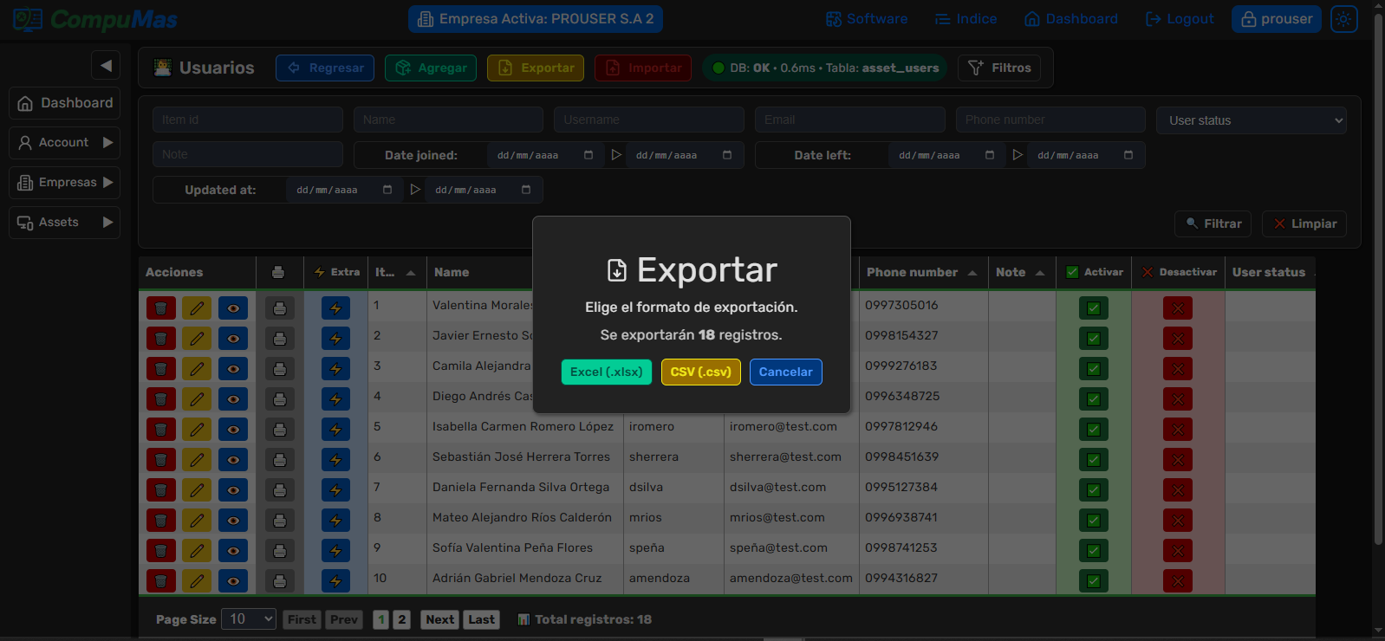Open Indice top menu
This screenshot has width=1385, height=641.
tap(966, 19)
